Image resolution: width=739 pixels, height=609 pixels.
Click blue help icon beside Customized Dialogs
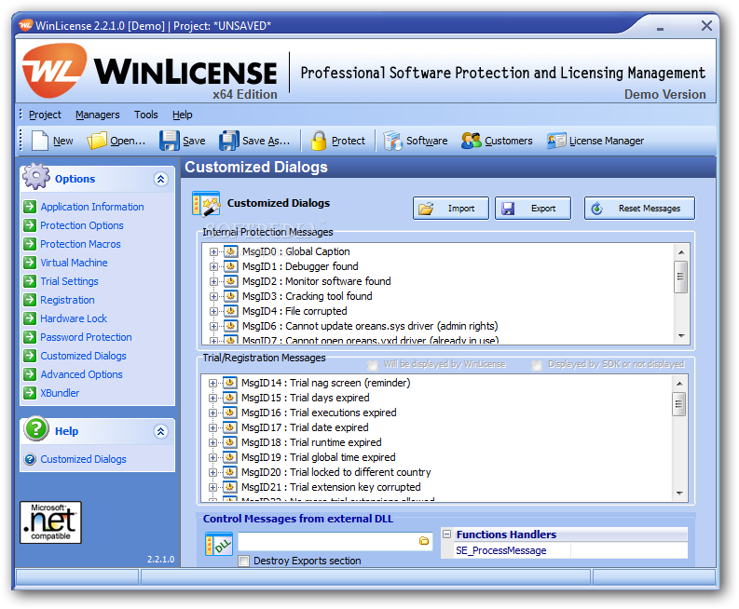click(x=30, y=459)
